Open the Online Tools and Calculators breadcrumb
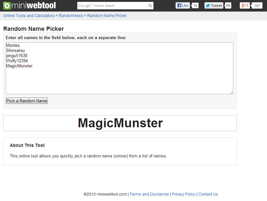Viewport: 267px width, 201px height. [x=29, y=16]
